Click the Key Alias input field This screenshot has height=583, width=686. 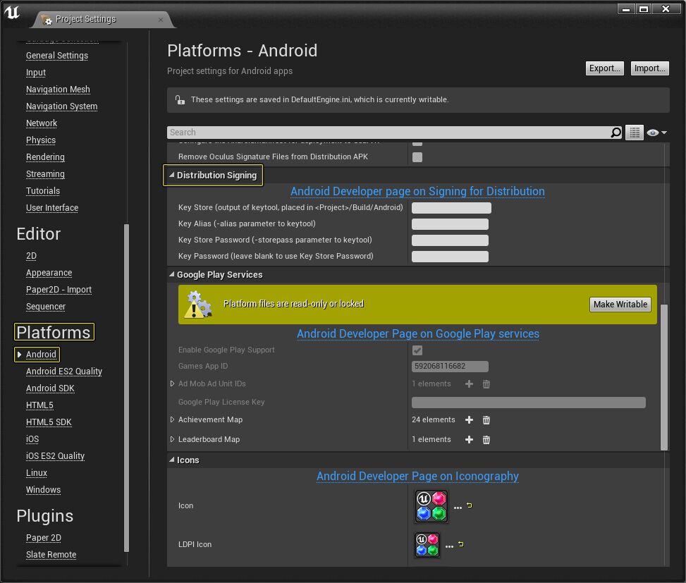pos(450,224)
